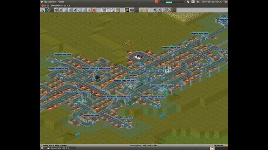
Task: Open the Places menu
Action: pos(61,2)
